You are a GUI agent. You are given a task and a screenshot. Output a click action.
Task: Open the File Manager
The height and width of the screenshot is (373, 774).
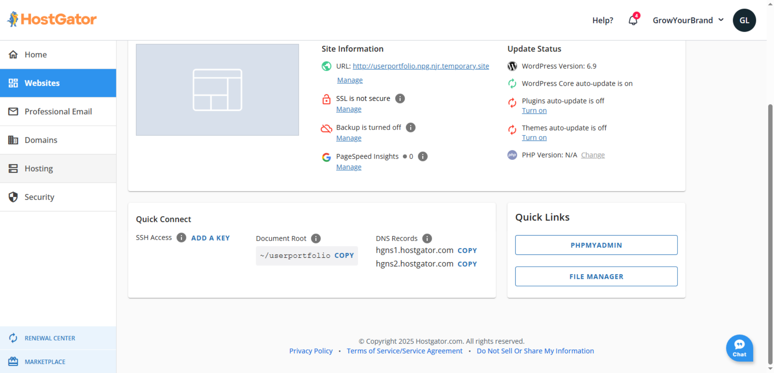click(x=596, y=276)
